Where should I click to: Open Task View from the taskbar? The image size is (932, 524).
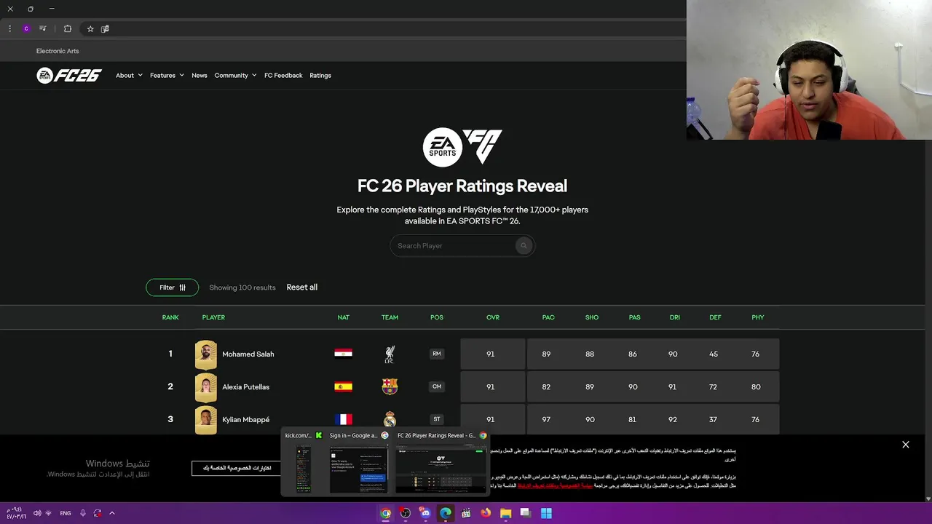525,513
